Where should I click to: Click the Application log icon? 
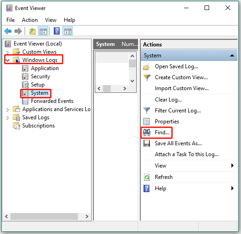[x=25, y=68]
